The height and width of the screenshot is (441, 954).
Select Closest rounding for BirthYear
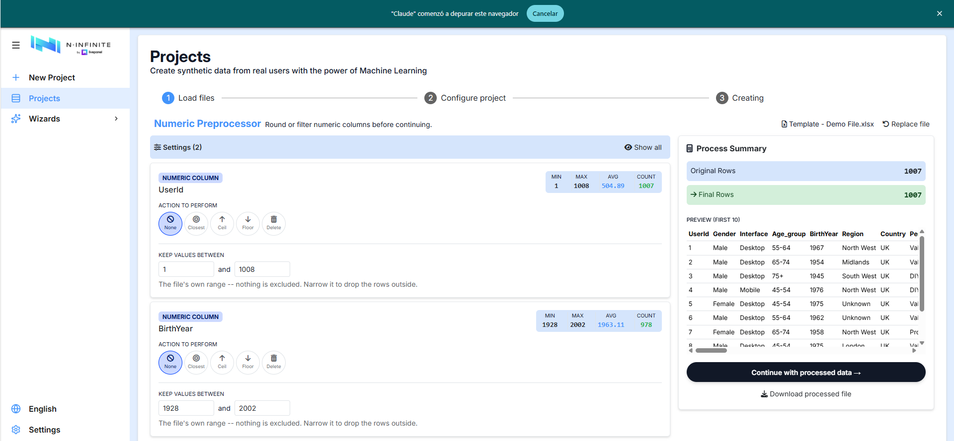coord(196,363)
